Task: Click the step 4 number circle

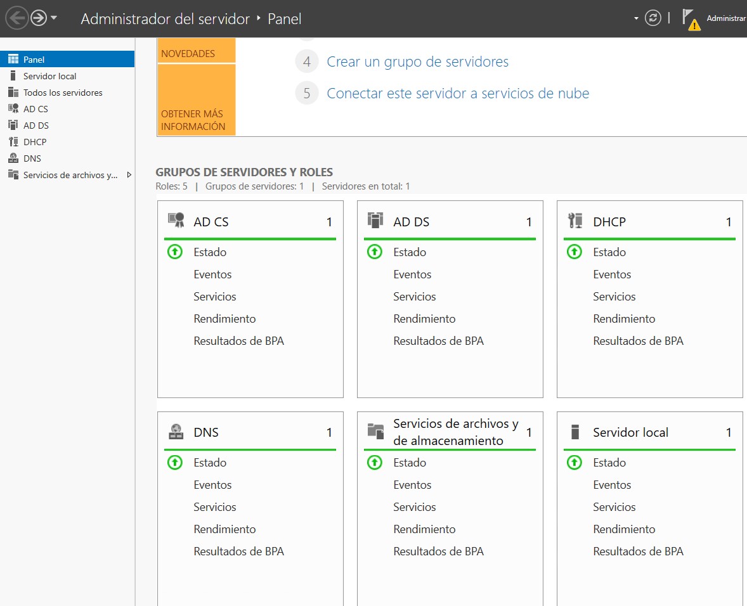Action: point(307,61)
